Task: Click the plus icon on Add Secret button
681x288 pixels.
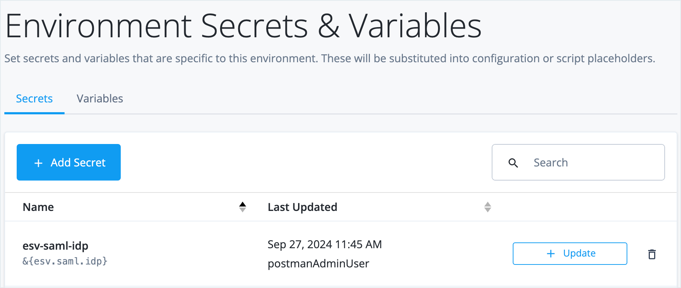Action: click(38, 163)
